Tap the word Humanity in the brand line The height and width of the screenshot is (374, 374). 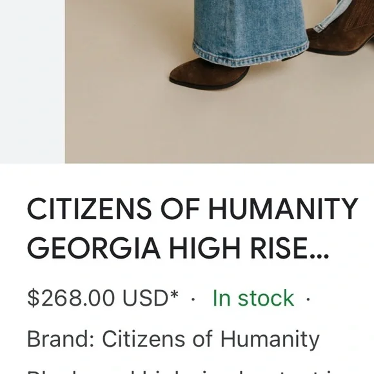click(270, 340)
